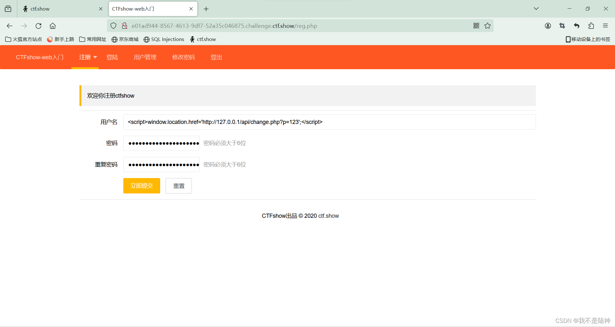
Task: Click the address bar URL
Action: pos(224,26)
